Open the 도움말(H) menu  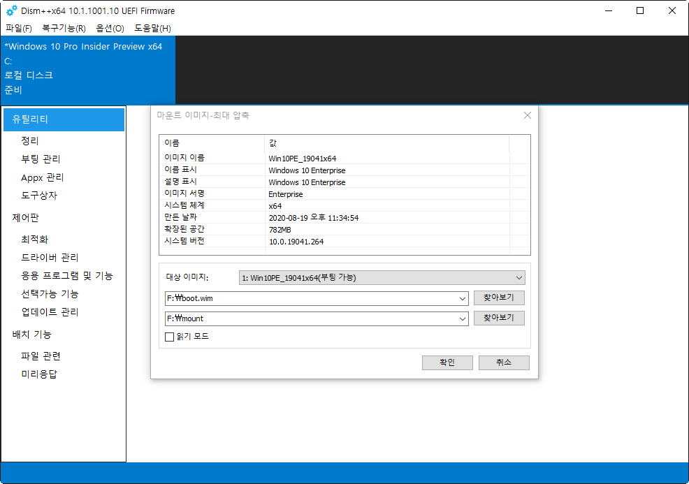pos(152,29)
